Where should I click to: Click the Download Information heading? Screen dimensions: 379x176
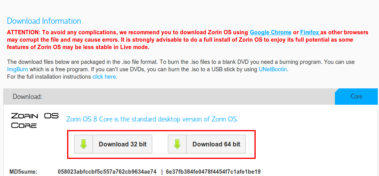pyautogui.click(x=44, y=21)
